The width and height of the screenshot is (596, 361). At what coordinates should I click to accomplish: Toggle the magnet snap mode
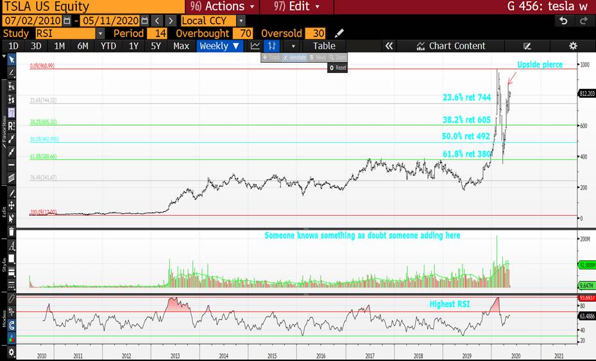[12, 325]
